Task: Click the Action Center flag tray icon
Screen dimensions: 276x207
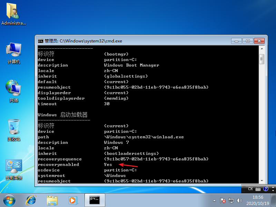Action: pos(223,200)
